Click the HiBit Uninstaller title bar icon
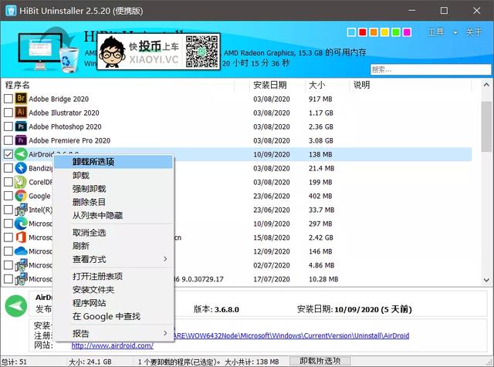Screen dimensions: 494x367 coord(11,10)
